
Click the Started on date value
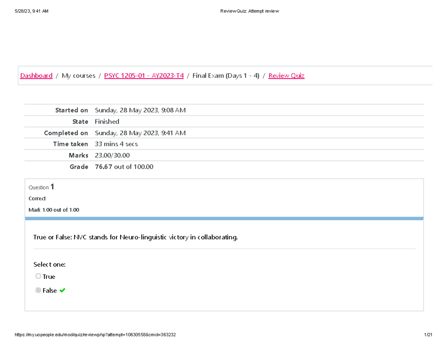(140, 110)
